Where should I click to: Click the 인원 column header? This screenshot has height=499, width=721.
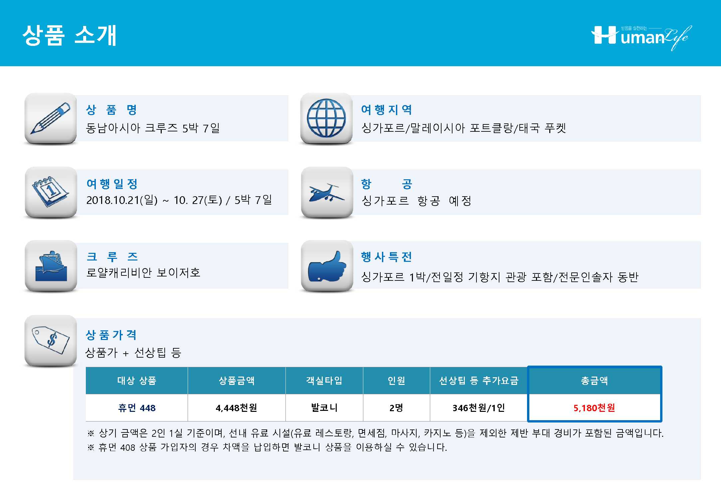click(x=396, y=381)
